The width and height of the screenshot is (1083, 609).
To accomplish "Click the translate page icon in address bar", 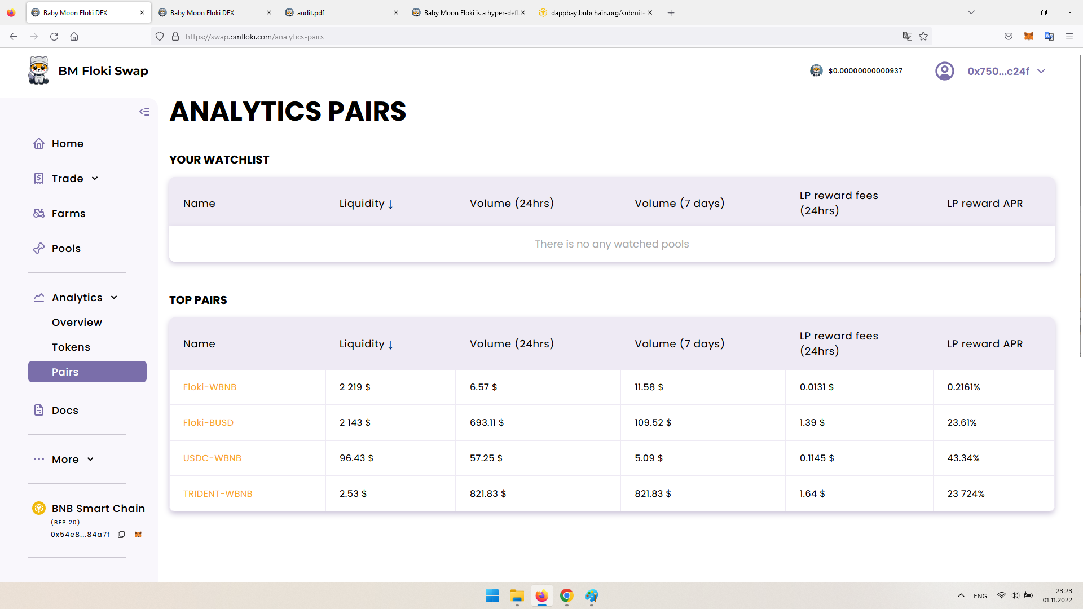I will pos(907,36).
